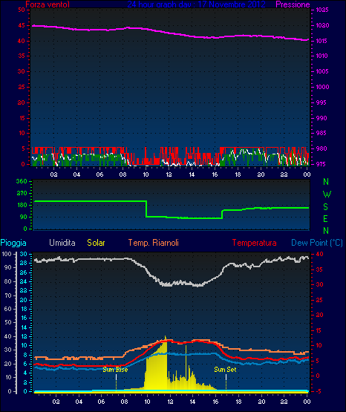Select the green 180 wind direction value

click(22, 205)
